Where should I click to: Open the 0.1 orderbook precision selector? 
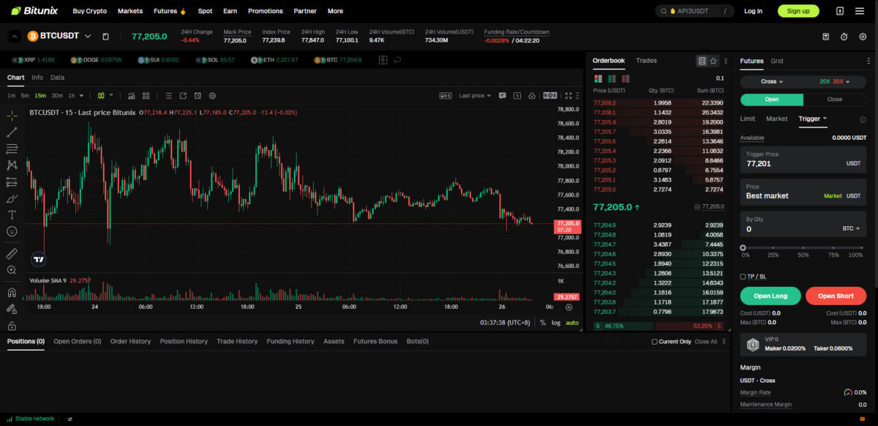click(720, 78)
